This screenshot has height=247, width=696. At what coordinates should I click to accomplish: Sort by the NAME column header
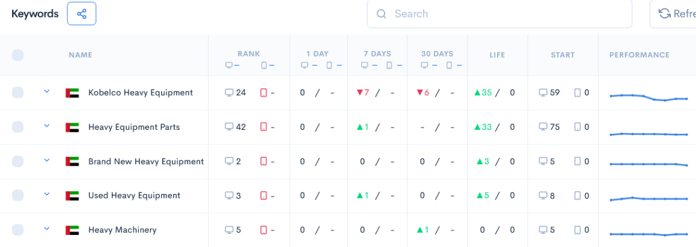[x=81, y=55]
